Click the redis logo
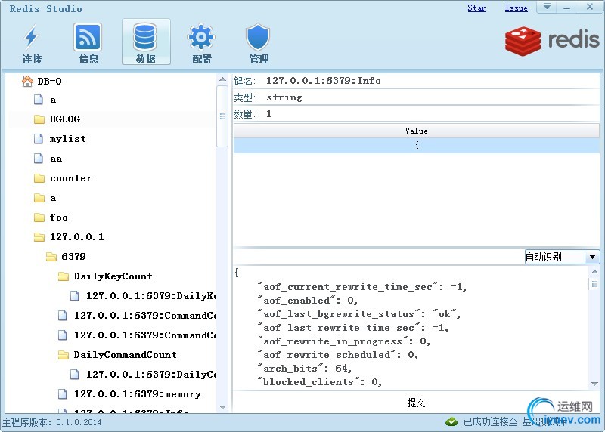 pyautogui.click(x=552, y=41)
